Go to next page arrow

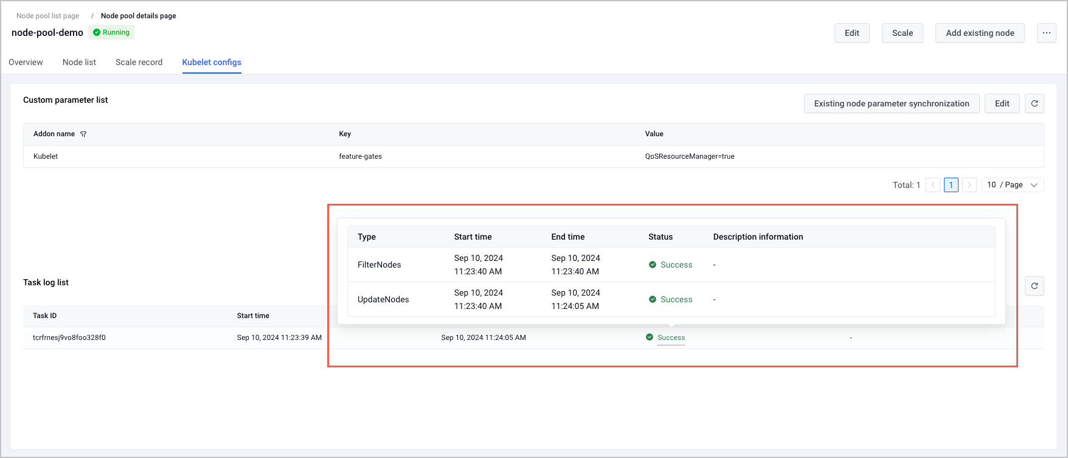pyautogui.click(x=969, y=185)
